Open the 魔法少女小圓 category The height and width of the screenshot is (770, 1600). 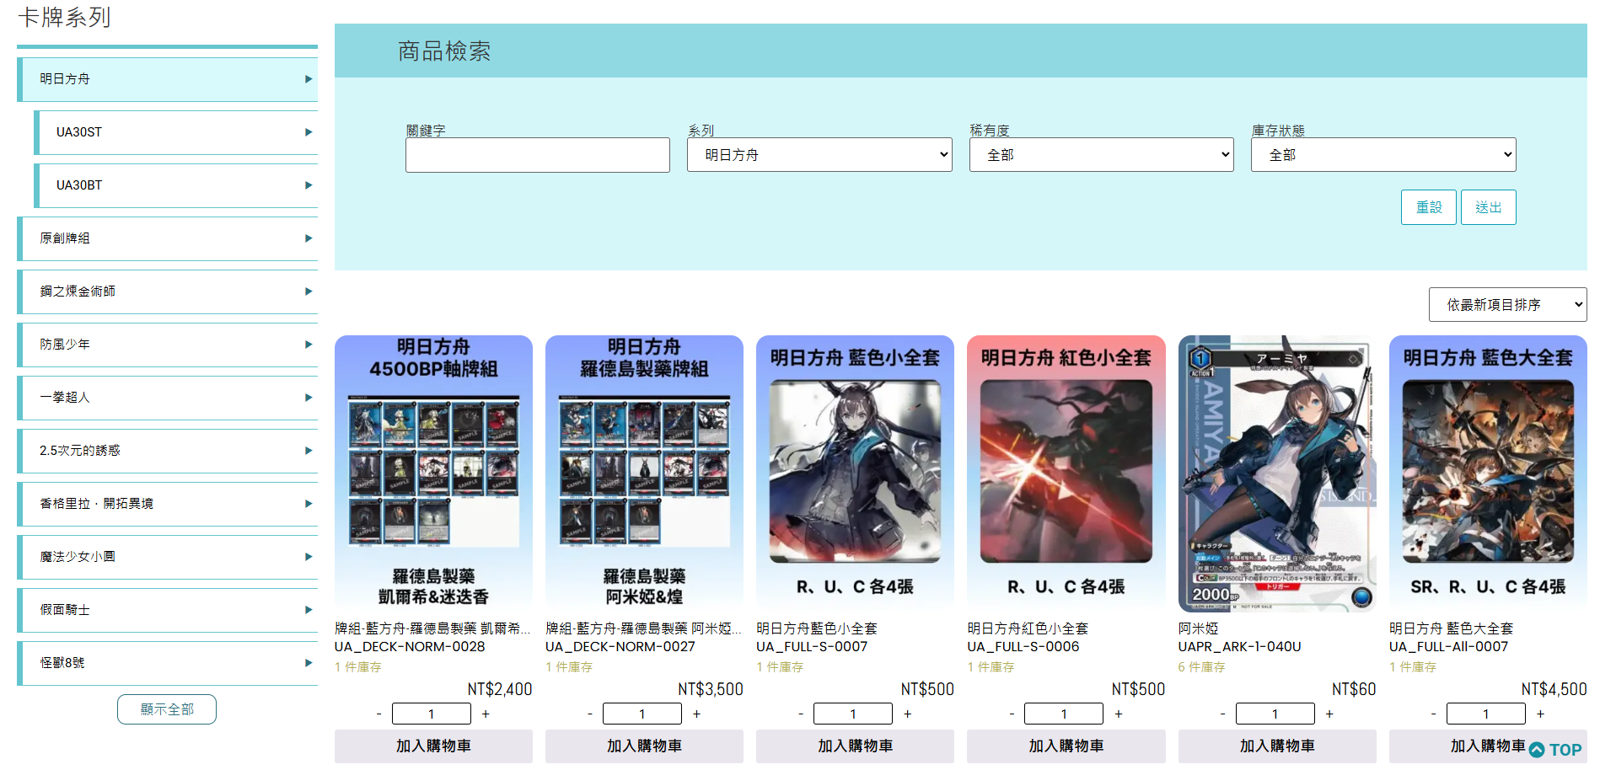[x=78, y=557]
